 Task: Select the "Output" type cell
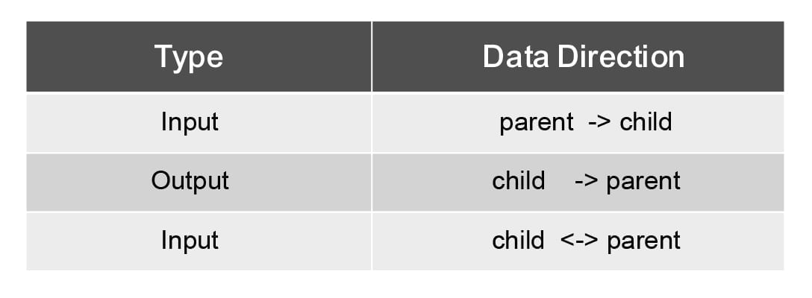point(190,181)
